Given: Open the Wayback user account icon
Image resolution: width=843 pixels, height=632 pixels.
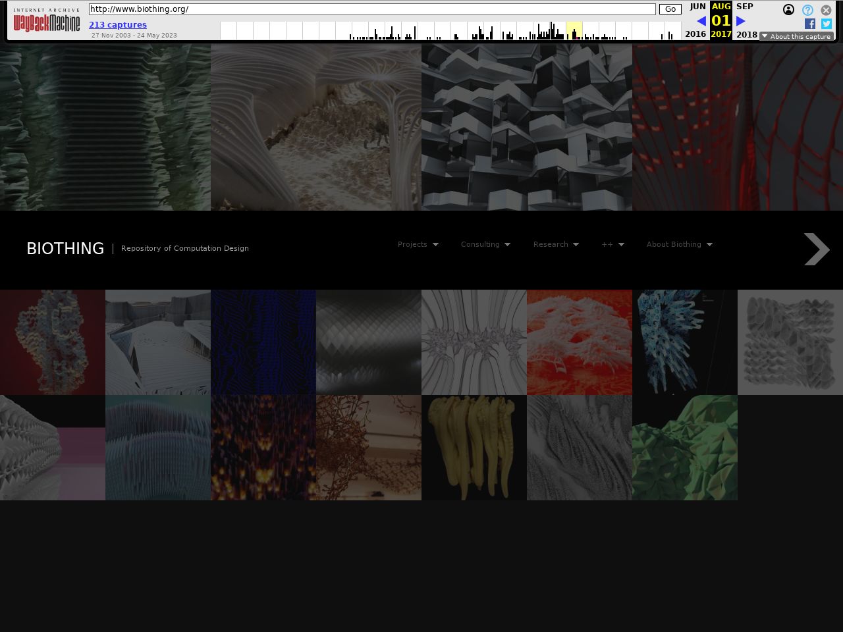Looking at the screenshot, I should point(788,10).
